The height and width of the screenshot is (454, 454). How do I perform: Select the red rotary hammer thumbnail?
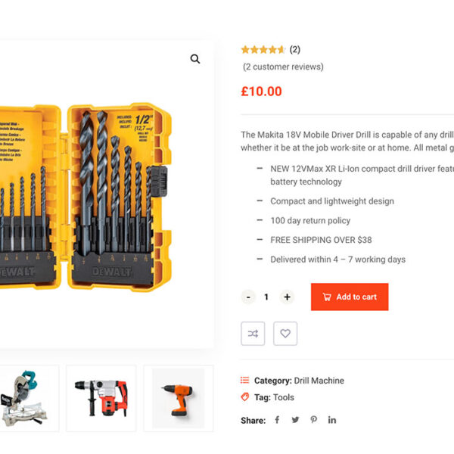pos(101,399)
